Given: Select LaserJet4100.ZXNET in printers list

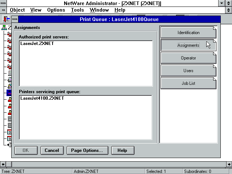Looking at the screenshot, I should coord(42,98).
